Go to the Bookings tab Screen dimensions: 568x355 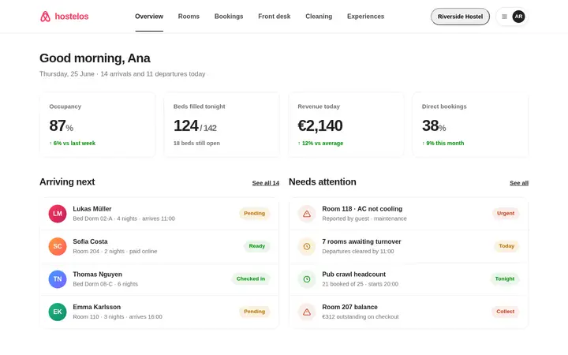[x=229, y=17]
